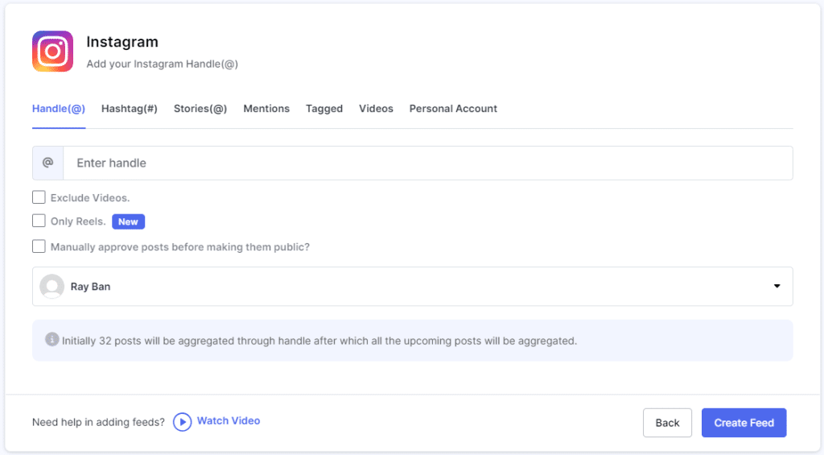
Task: Click the @ symbol prefix icon
Action: (47, 163)
